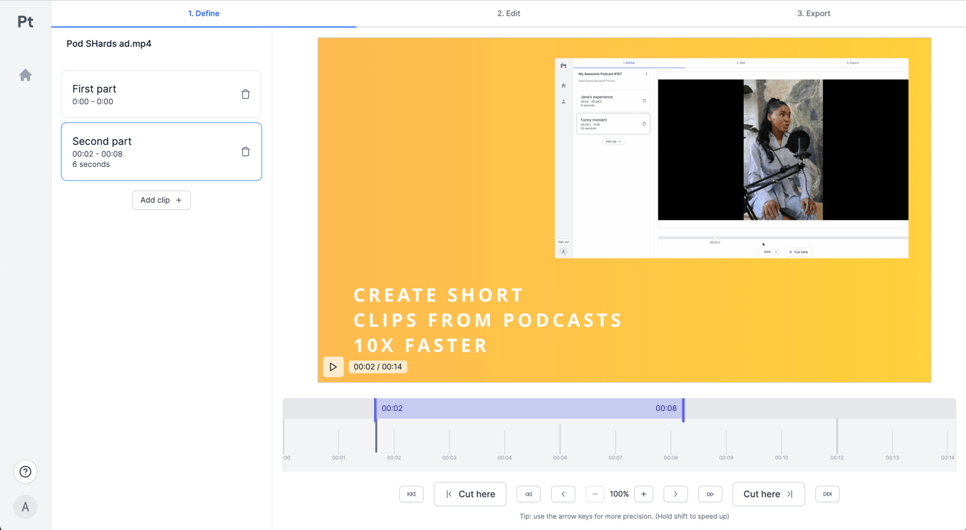The height and width of the screenshot is (530, 966).
Task: Click the 00:02 / 00:14 time display
Action: (x=378, y=367)
